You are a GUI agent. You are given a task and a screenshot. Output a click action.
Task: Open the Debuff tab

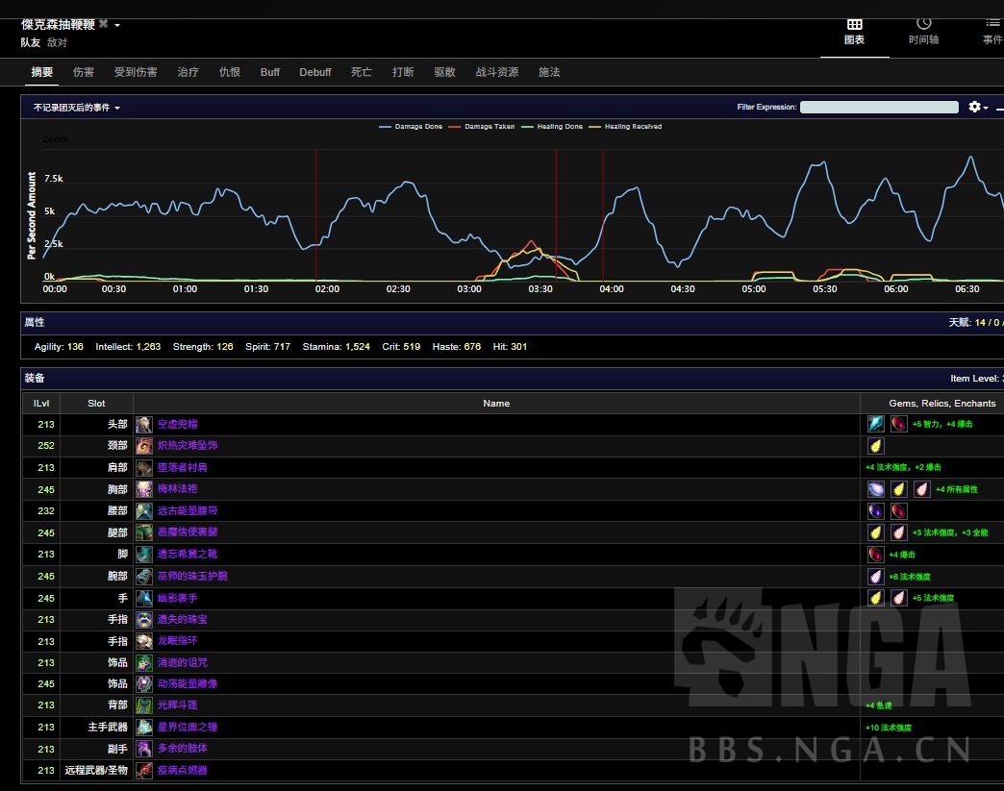coord(314,72)
